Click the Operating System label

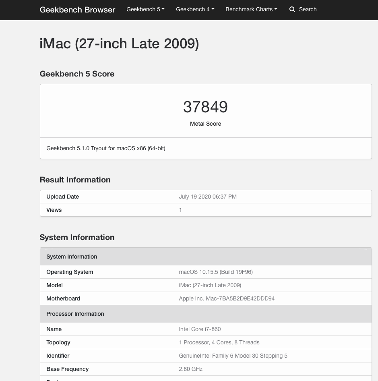tap(70, 272)
